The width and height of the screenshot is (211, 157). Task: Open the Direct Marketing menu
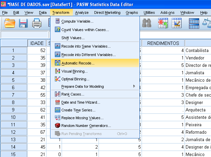pos(107,12)
